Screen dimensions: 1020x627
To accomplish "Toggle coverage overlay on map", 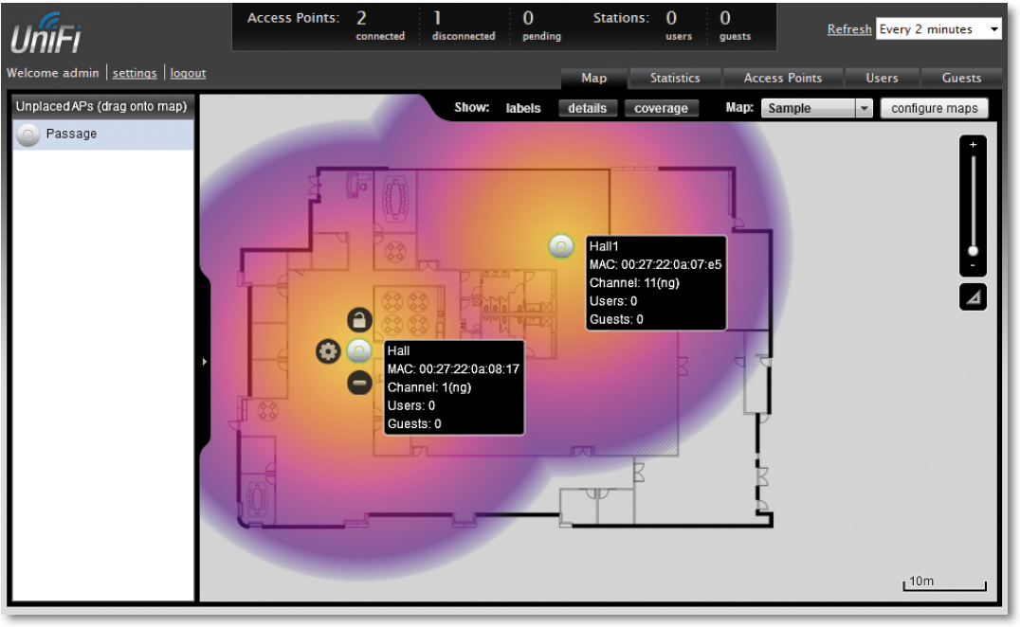I will (x=661, y=109).
